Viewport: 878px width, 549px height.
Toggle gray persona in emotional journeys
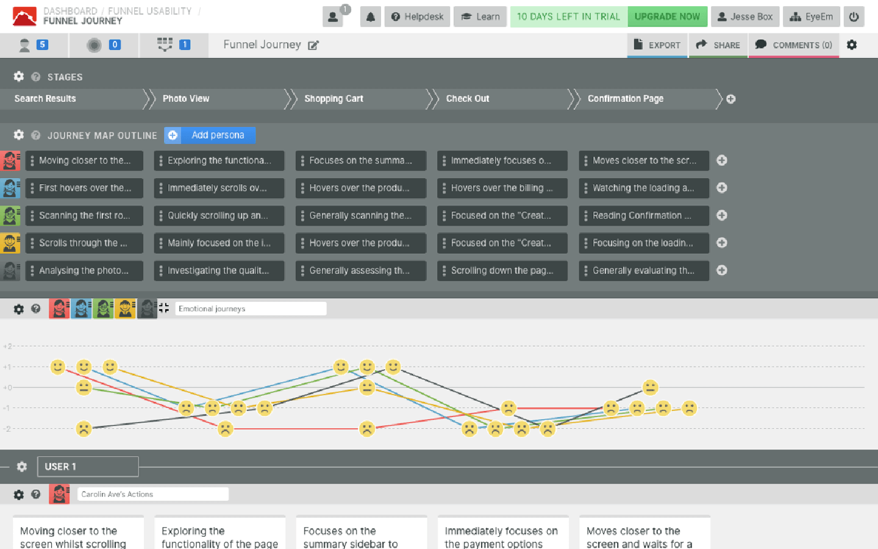click(147, 309)
